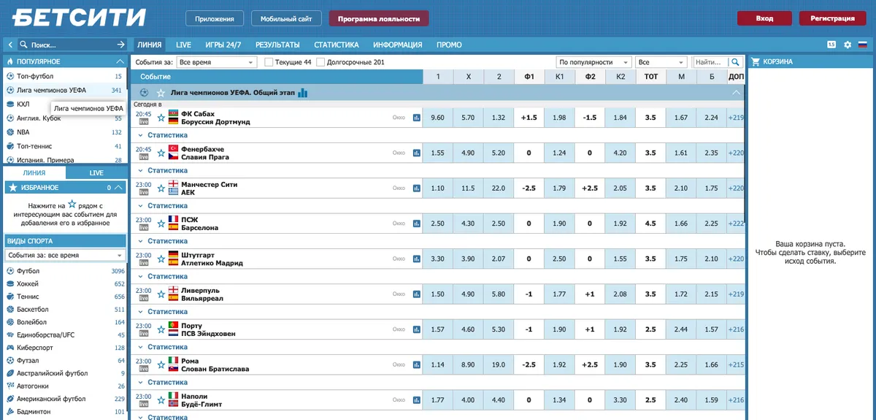Screen dimensions: 876x420
Task: Favorite the Ливерпуль match star
Action: (x=161, y=294)
